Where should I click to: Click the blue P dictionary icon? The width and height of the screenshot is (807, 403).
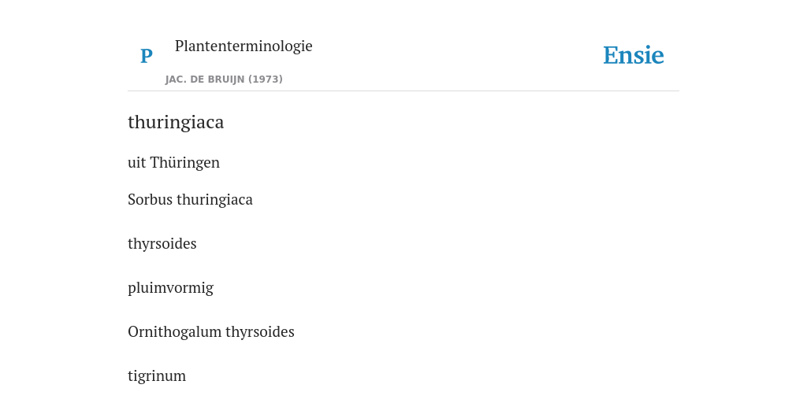[x=146, y=56]
